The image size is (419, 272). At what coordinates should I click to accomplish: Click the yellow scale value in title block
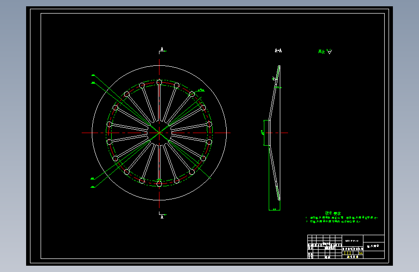click(361, 253)
